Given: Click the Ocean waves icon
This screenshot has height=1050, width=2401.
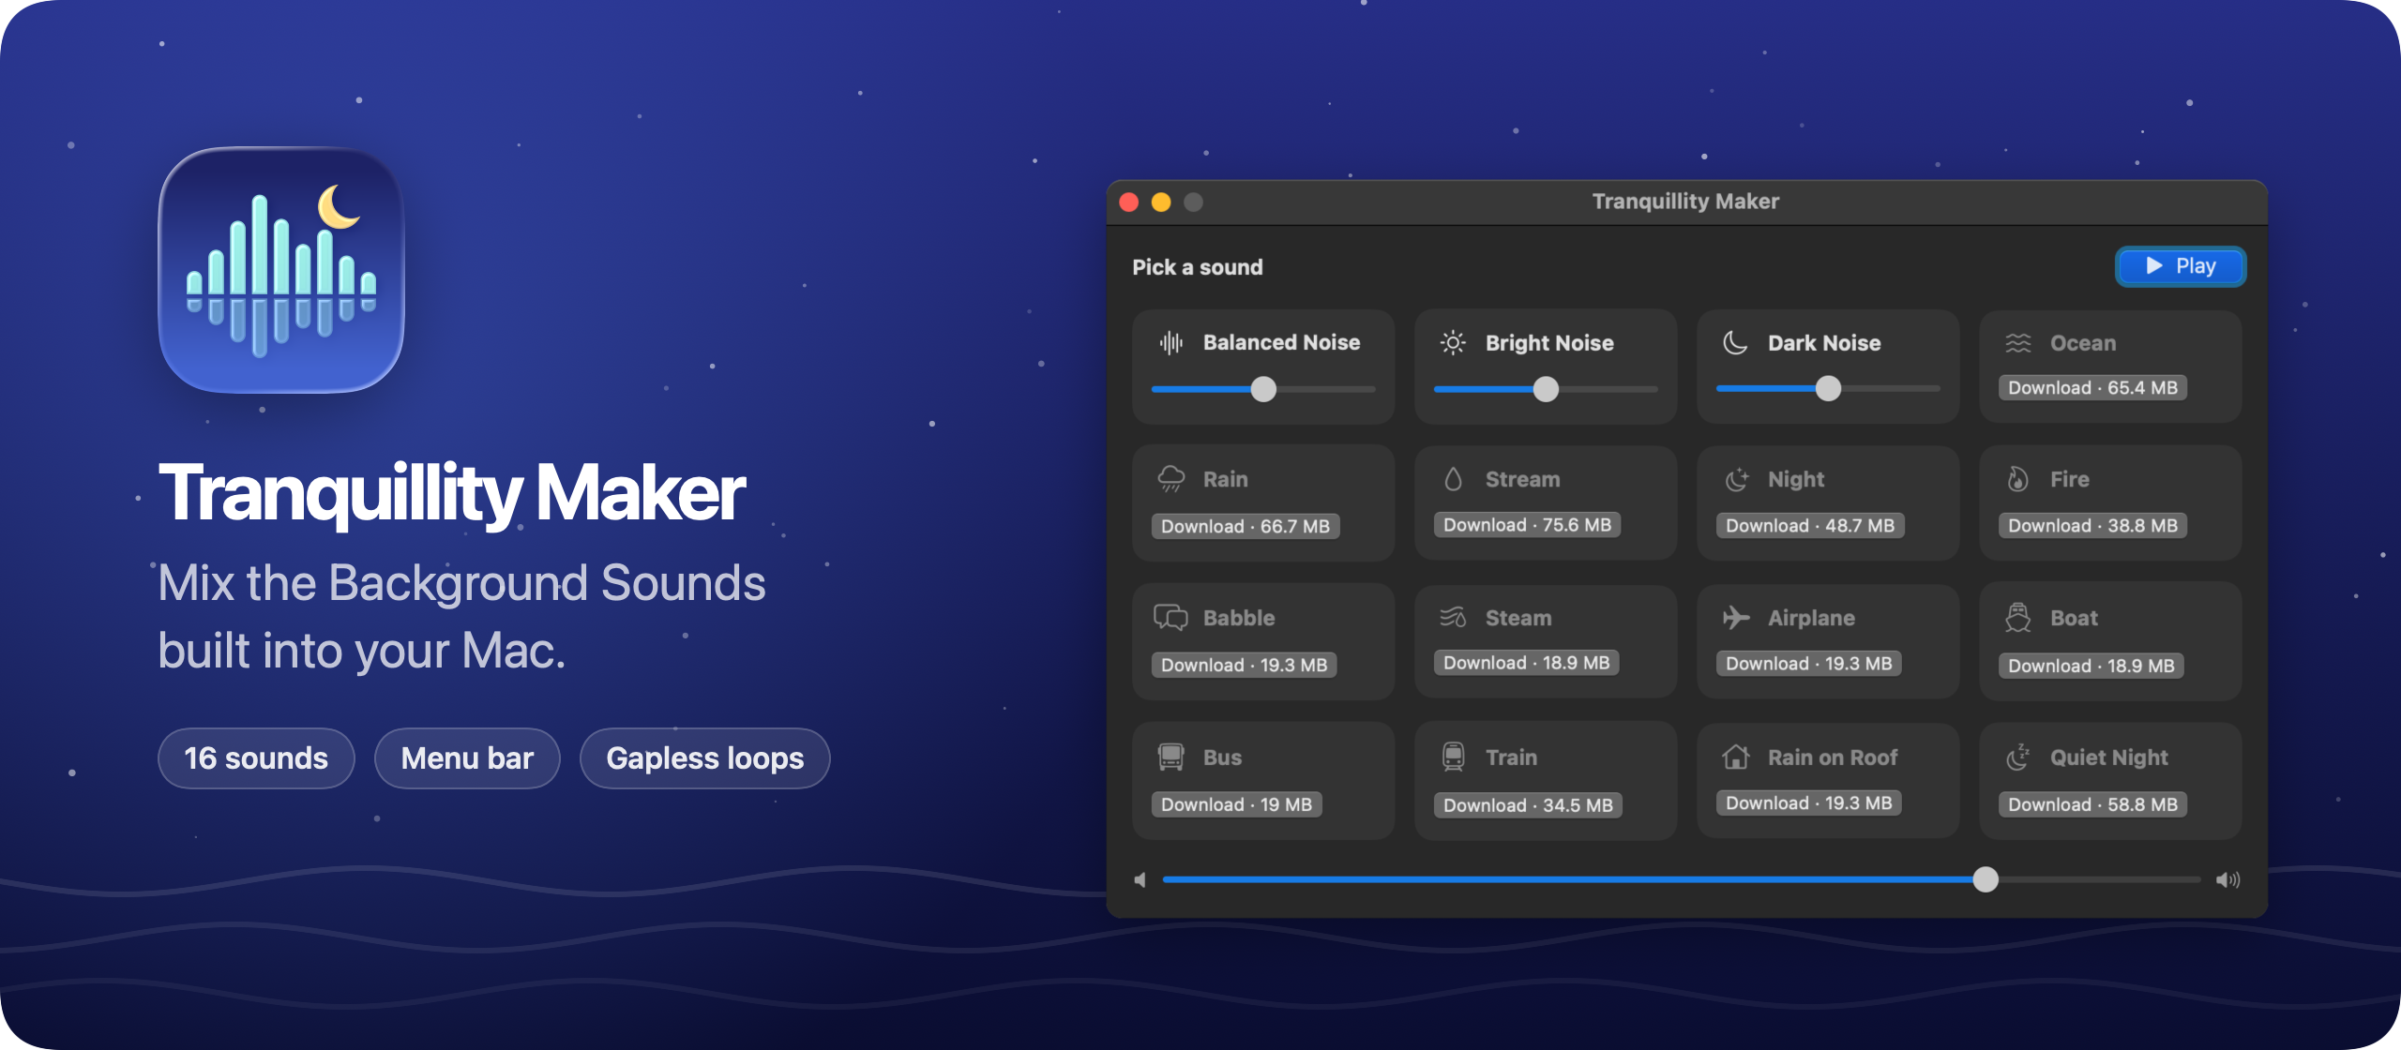Looking at the screenshot, I should tap(2017, 343).
